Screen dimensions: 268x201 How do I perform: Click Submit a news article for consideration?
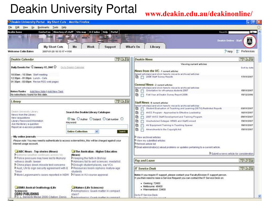tap(232, 153)
